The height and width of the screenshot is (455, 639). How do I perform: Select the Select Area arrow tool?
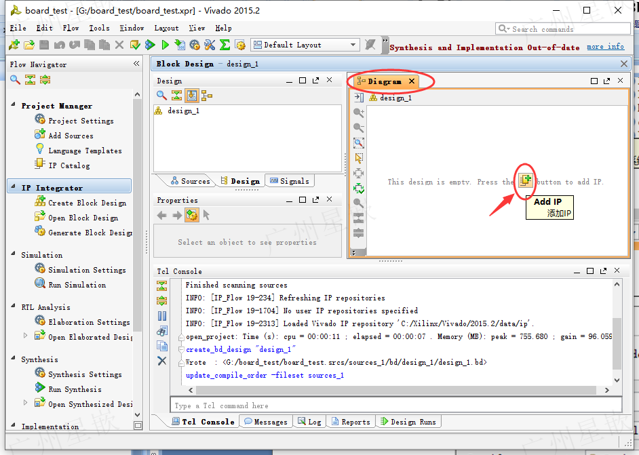click(x=359, y=158)
